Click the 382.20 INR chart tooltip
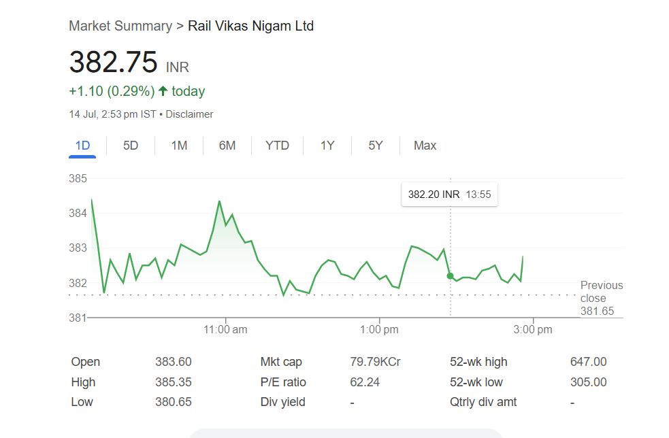669x438 pixels. coord(449,195)
